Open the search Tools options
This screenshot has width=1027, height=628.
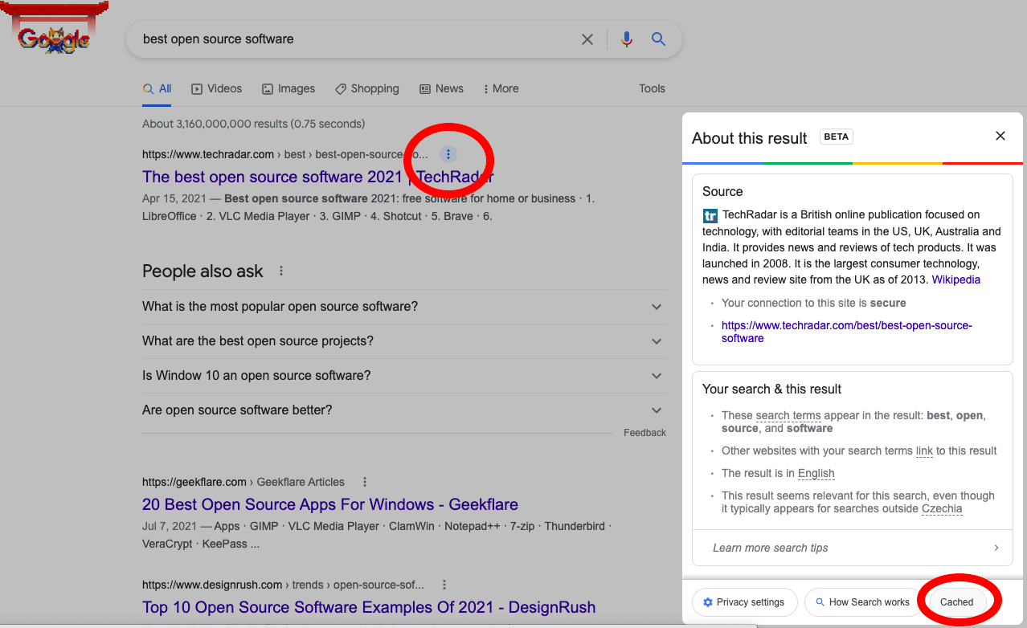pyautogui.click(x=652, y=89)
